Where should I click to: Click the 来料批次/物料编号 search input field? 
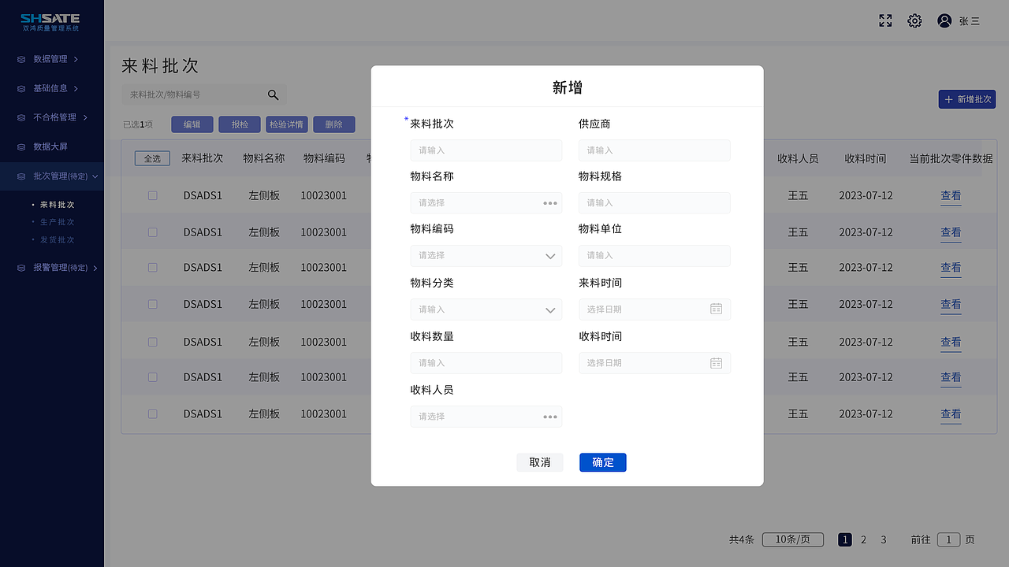pyautogui.click(x=197, y=94)
